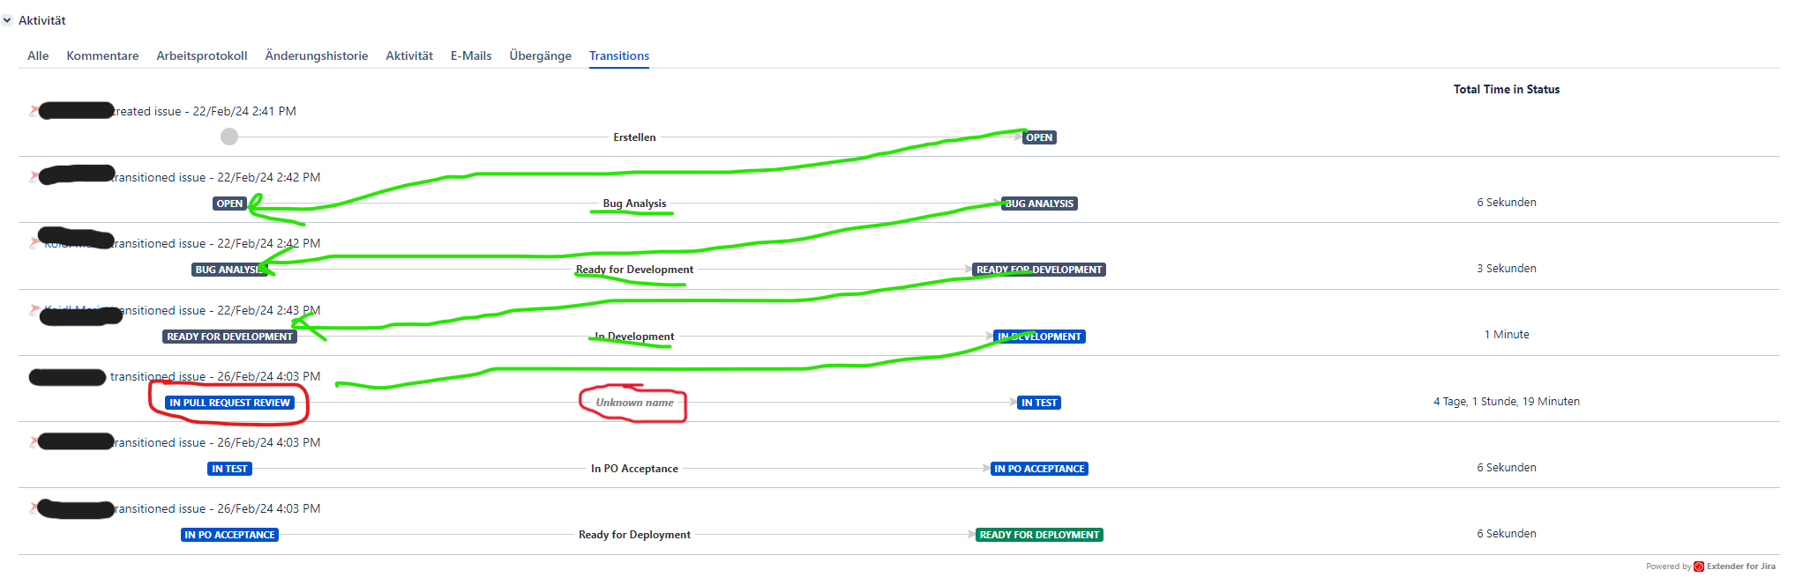
Task: Open the E-Mails tab
Action: [x=471, y=56]
